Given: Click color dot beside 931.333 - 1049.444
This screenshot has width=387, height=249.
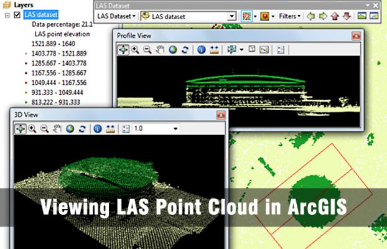Looking at the screenshot, I should click(26, 93).
